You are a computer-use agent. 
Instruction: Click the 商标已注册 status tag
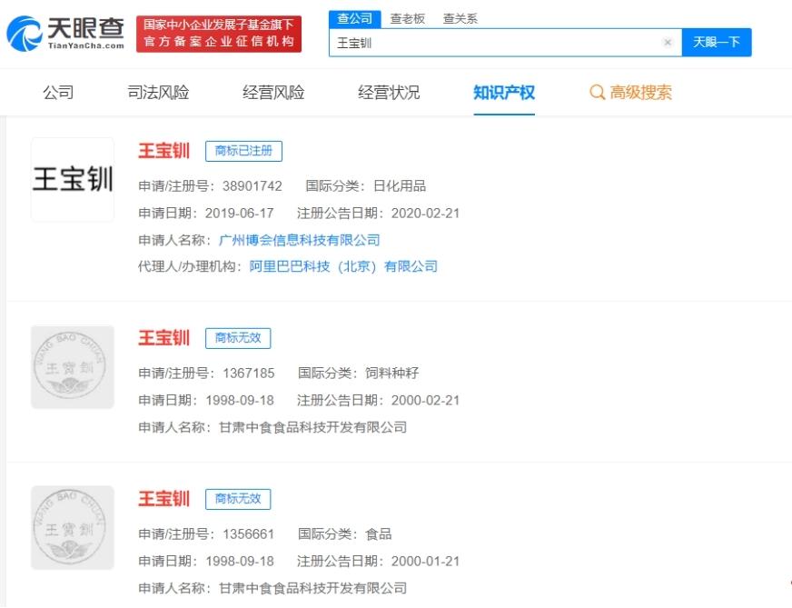pos(243,151)
